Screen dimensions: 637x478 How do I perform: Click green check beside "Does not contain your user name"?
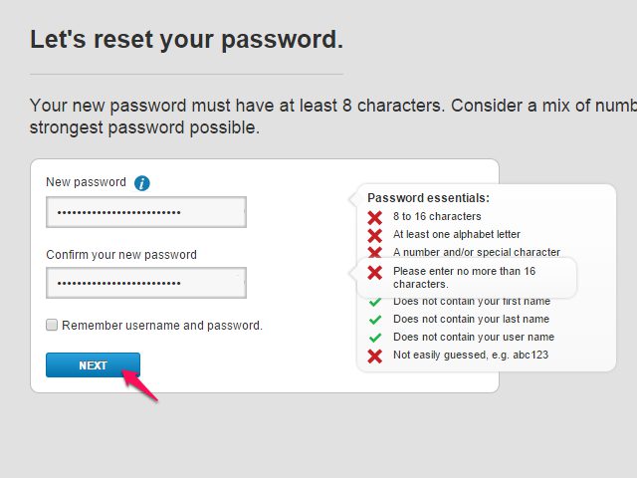[375, 338]
